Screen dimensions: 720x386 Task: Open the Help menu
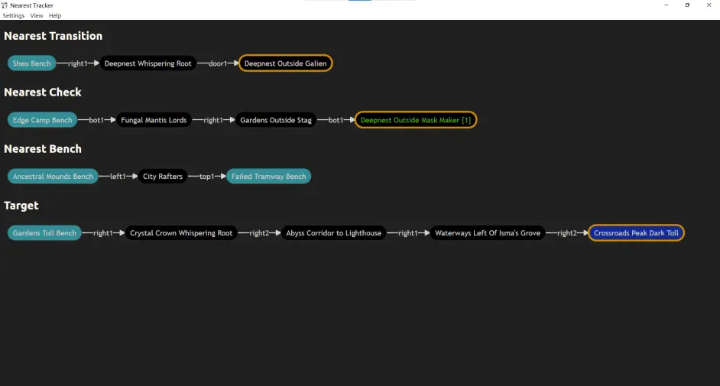[x=55, y=15]
